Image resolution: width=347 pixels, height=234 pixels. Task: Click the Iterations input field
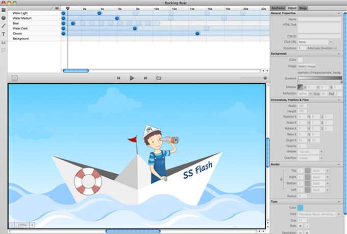pos(302,48)
